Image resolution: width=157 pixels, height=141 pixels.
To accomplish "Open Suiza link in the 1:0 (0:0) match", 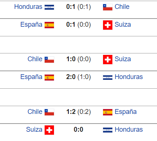I will pyautogui.click(x=123, y=59).
